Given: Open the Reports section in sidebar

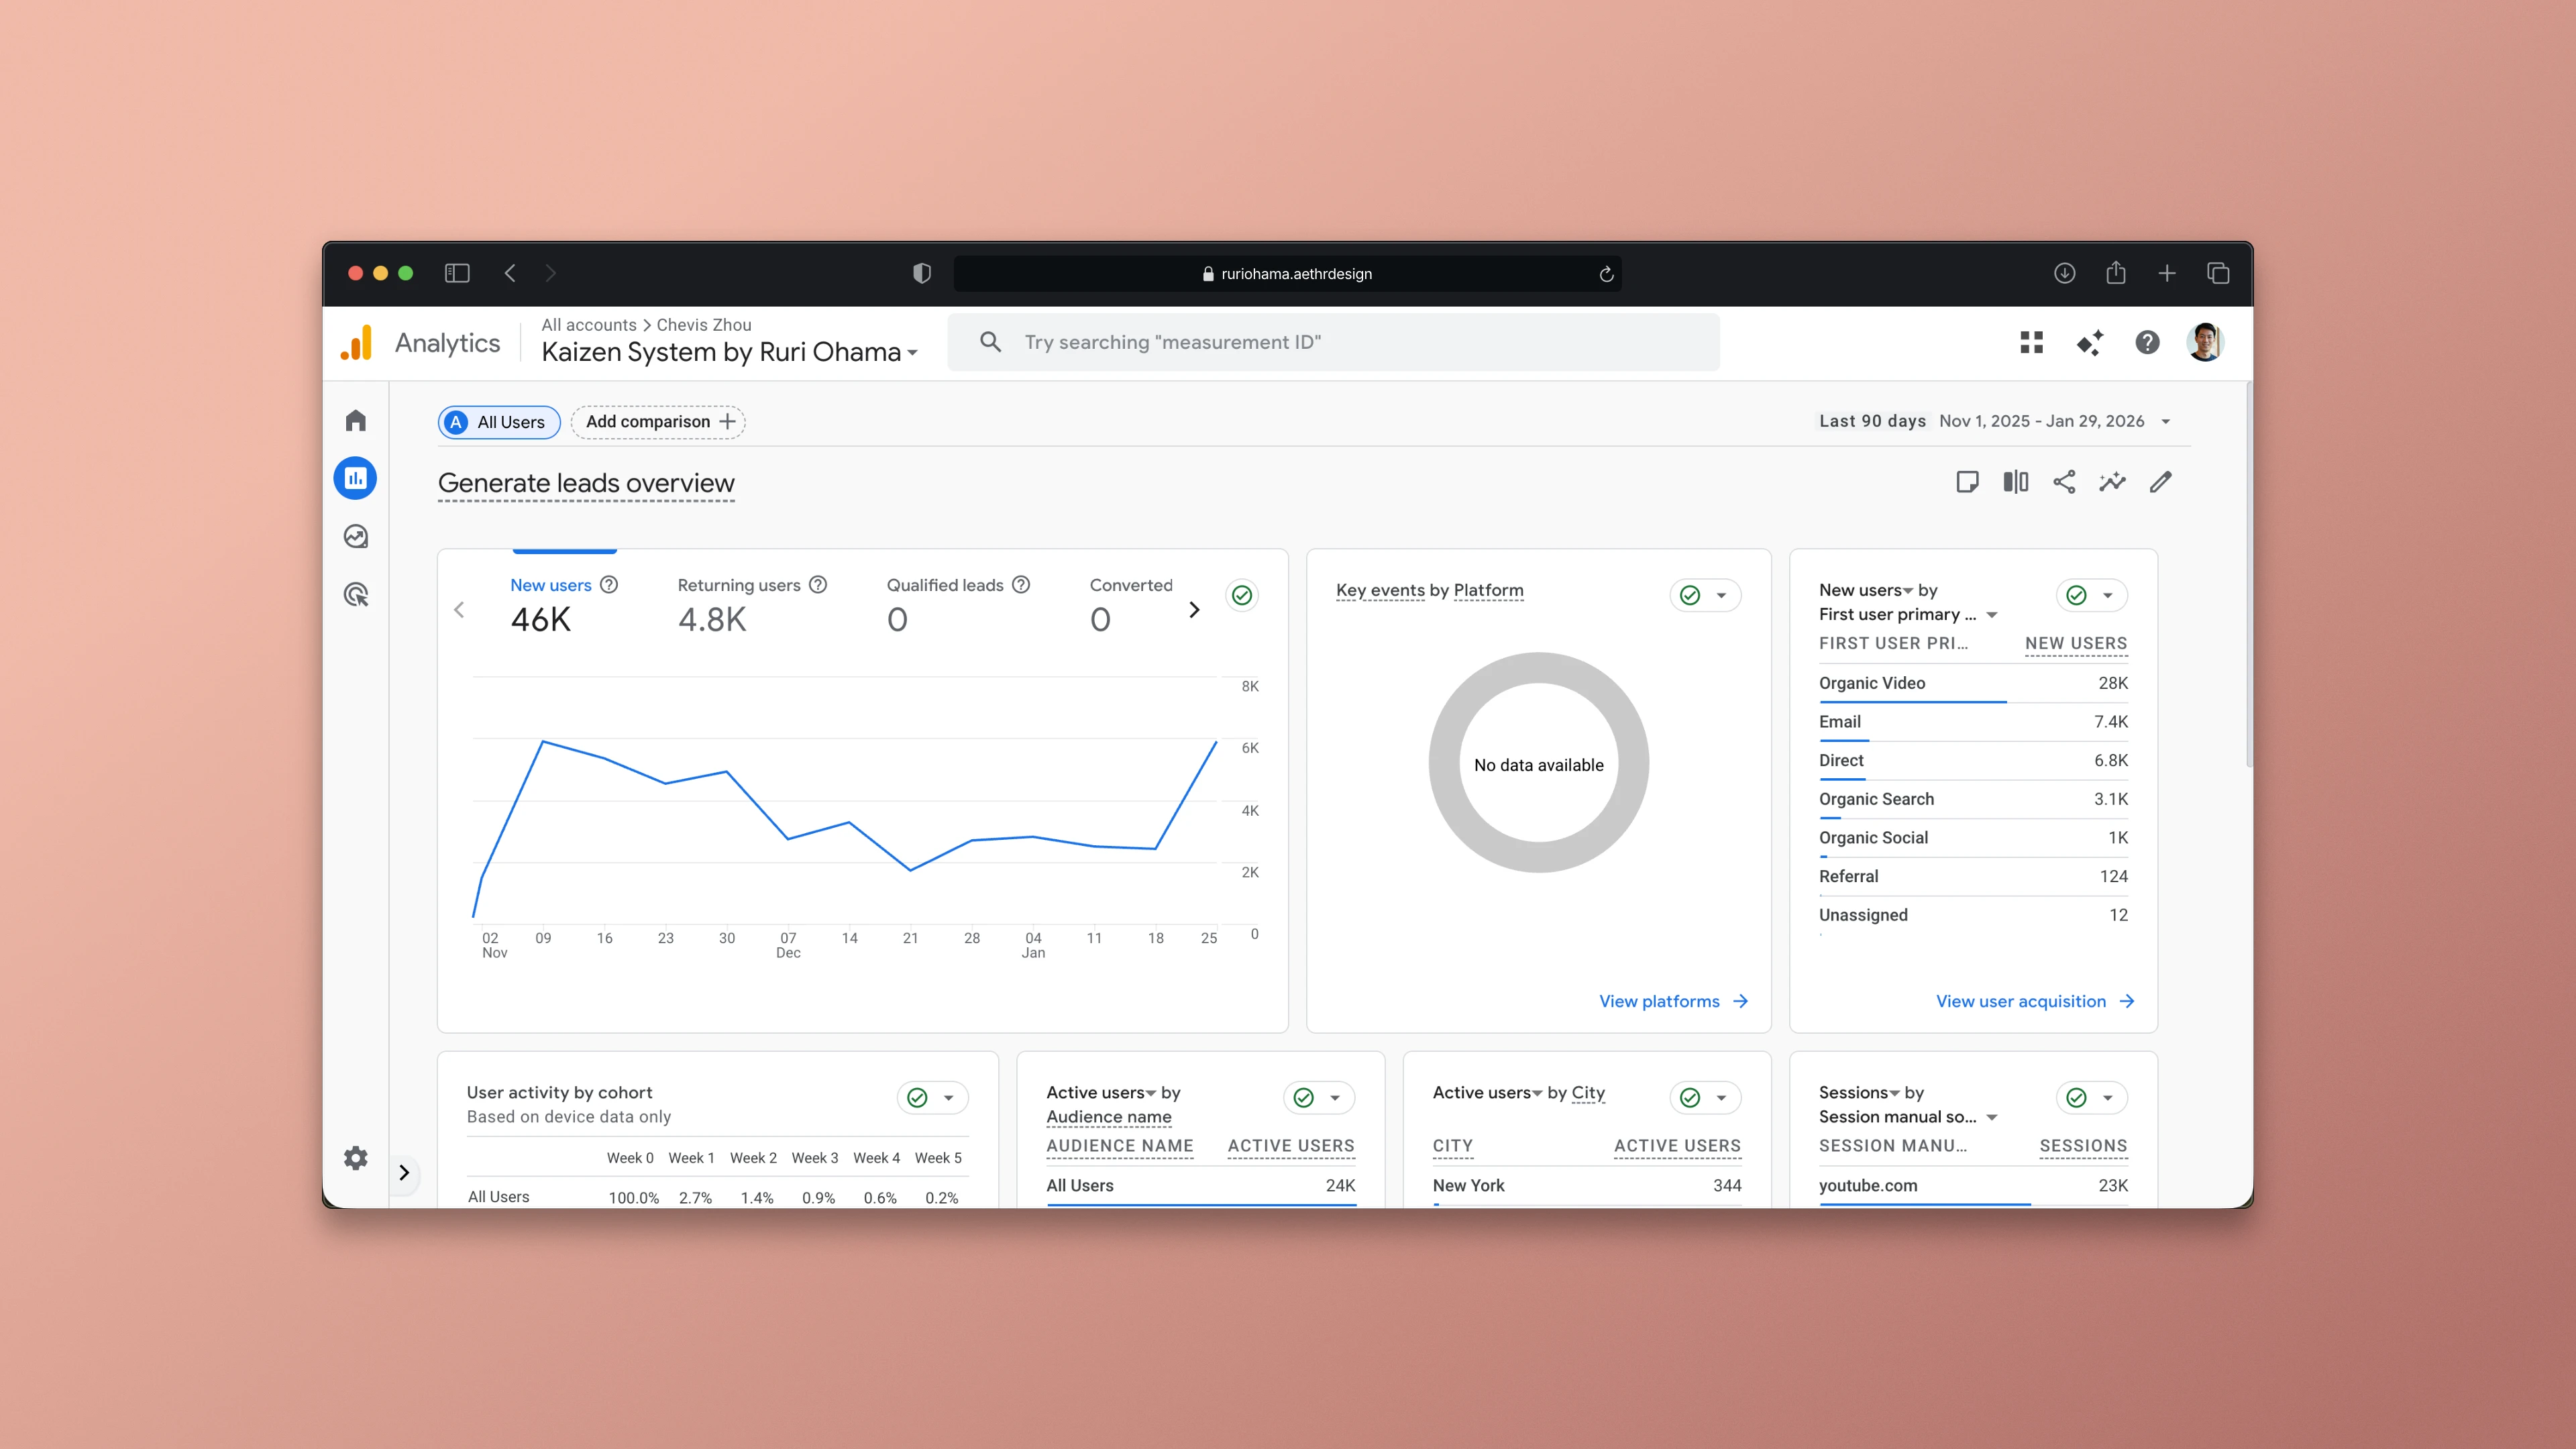Looking at the screenshot, I should (x=355, y=478).
